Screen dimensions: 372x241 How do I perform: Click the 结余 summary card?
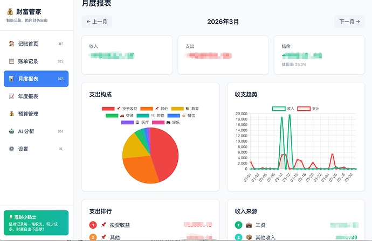tap(319, 55)
